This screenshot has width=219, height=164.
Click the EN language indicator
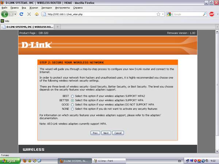[x=180, y=161]
